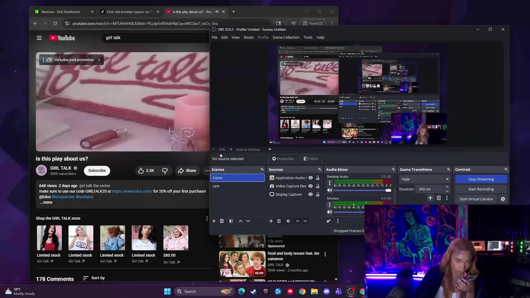The width and height of the screenshot is (530, 298).
Task: Mute Mic/Aux with the speaker icon
Action: (330, 212)
